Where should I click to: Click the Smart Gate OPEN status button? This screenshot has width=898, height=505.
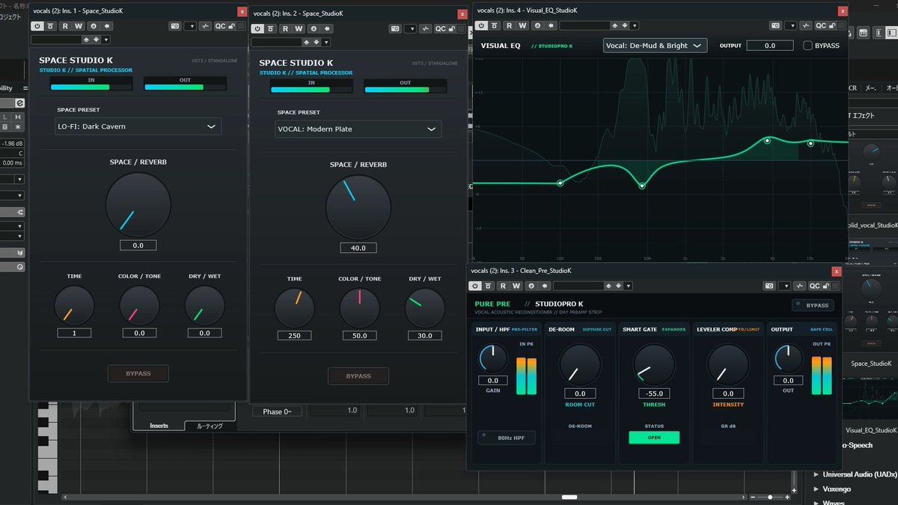pos(654,438)
